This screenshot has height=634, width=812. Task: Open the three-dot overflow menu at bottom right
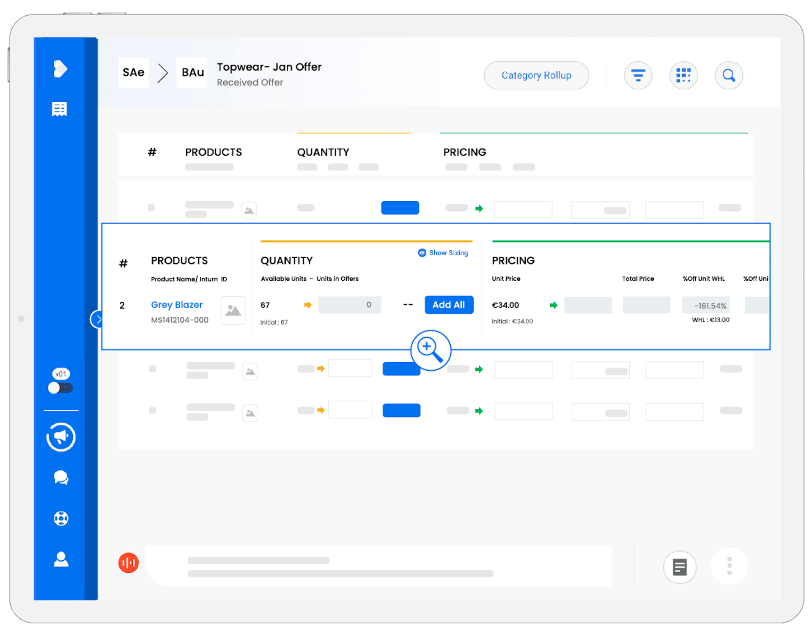[729, 566]
